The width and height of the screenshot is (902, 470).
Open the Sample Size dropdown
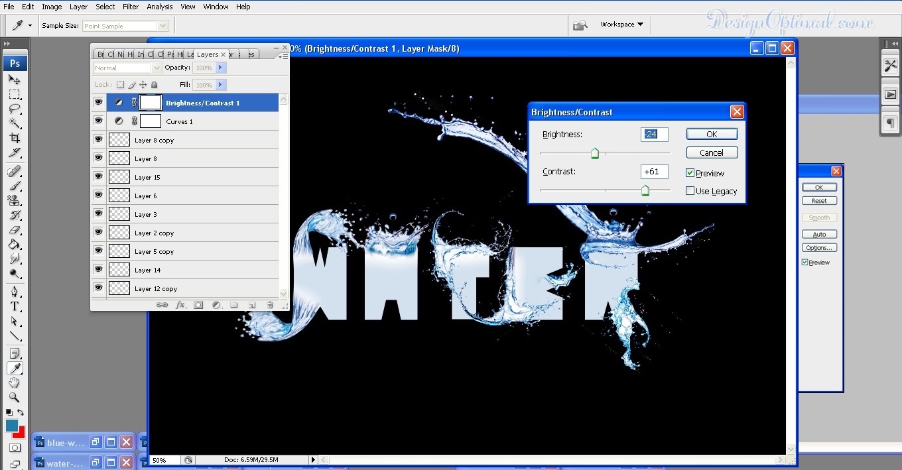tap(125, 26)
